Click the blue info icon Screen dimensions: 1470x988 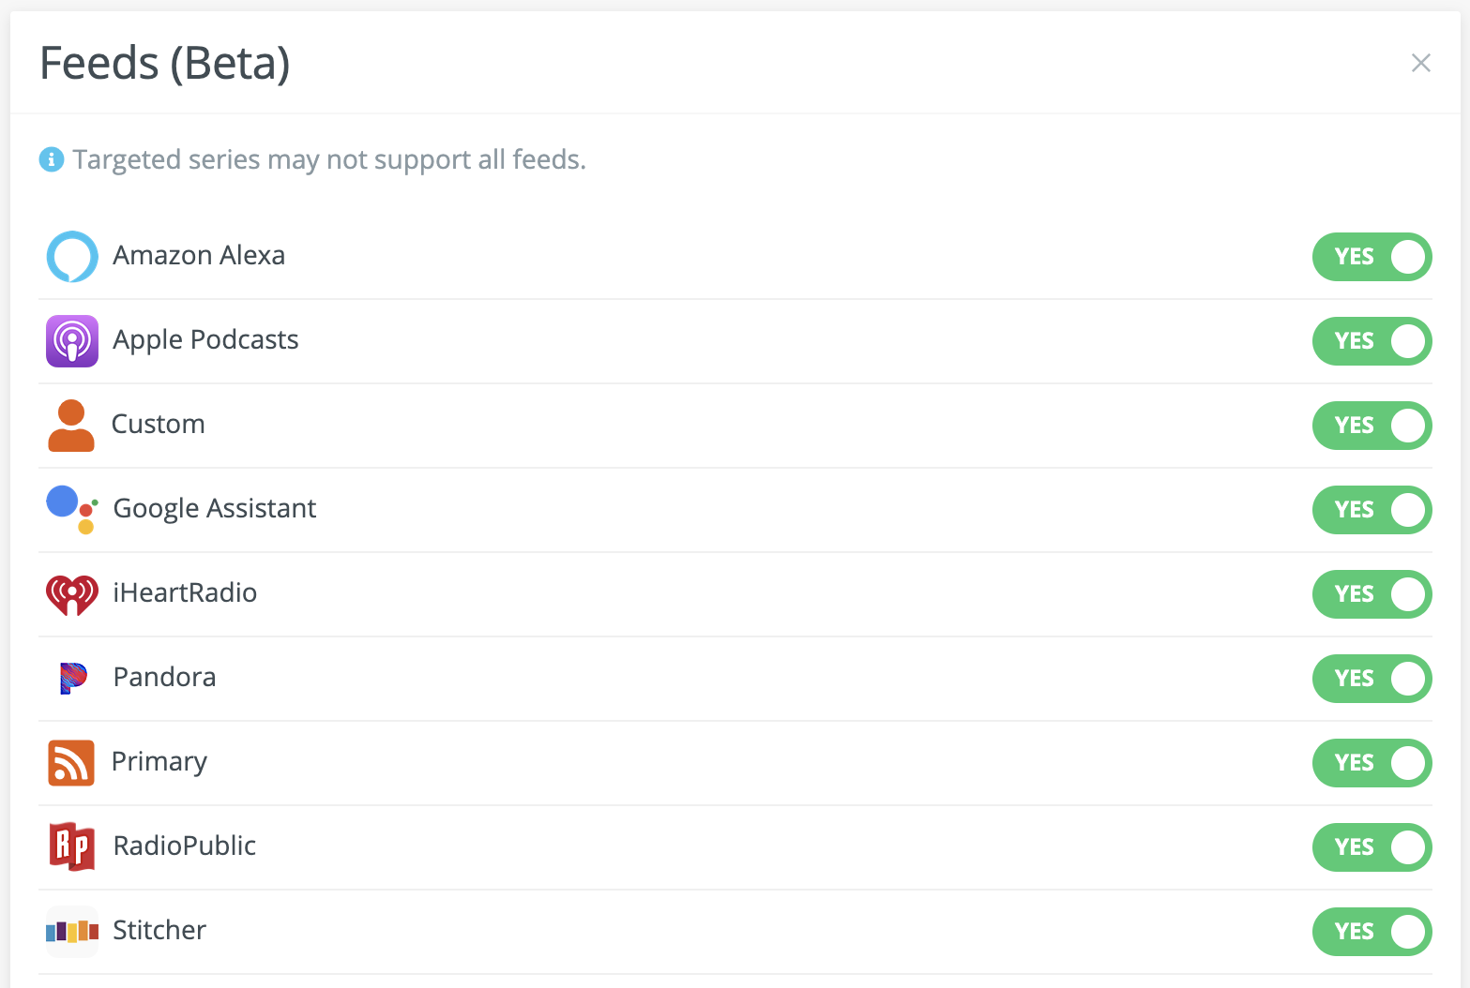(52, 159)
